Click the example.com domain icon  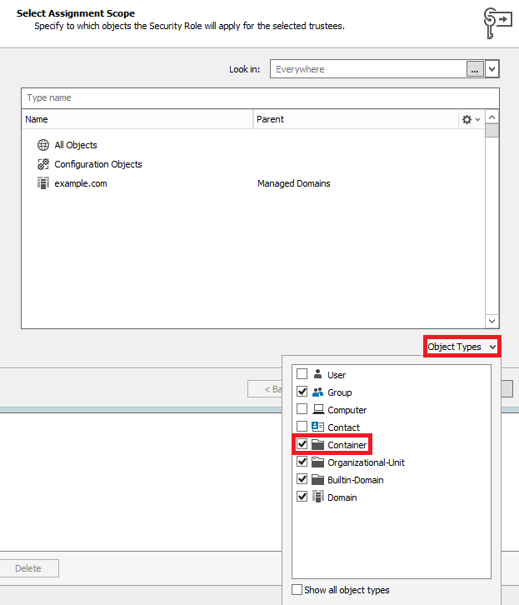pos(43,183)
